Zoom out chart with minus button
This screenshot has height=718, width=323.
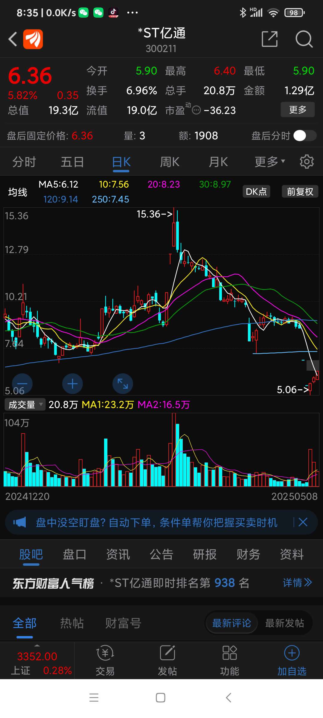coord(22,384)
